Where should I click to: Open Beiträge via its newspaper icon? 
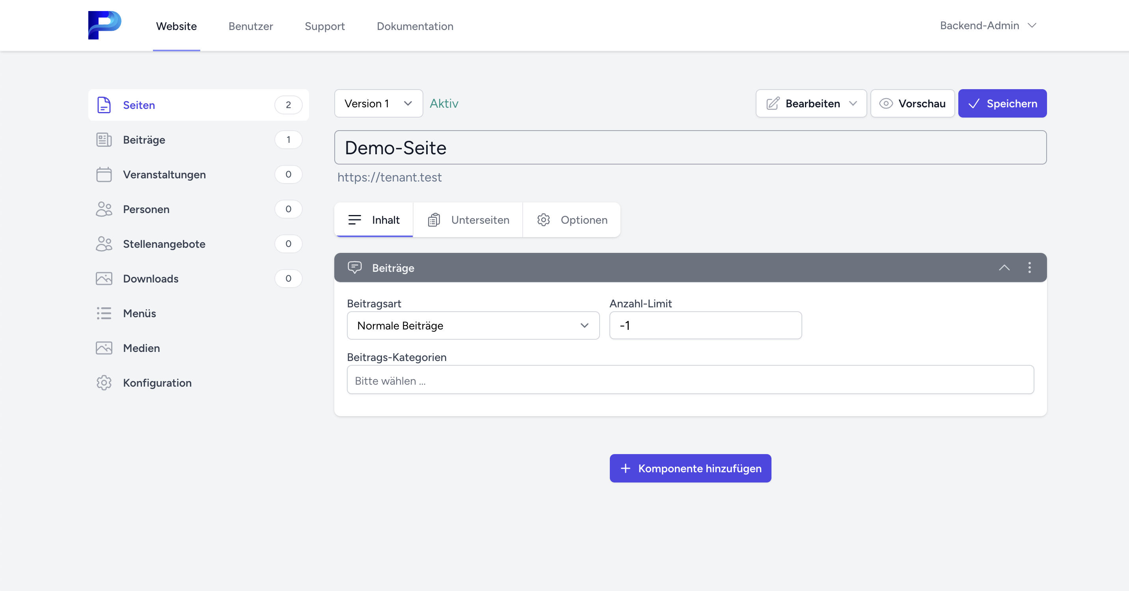[x=104, y=140]
